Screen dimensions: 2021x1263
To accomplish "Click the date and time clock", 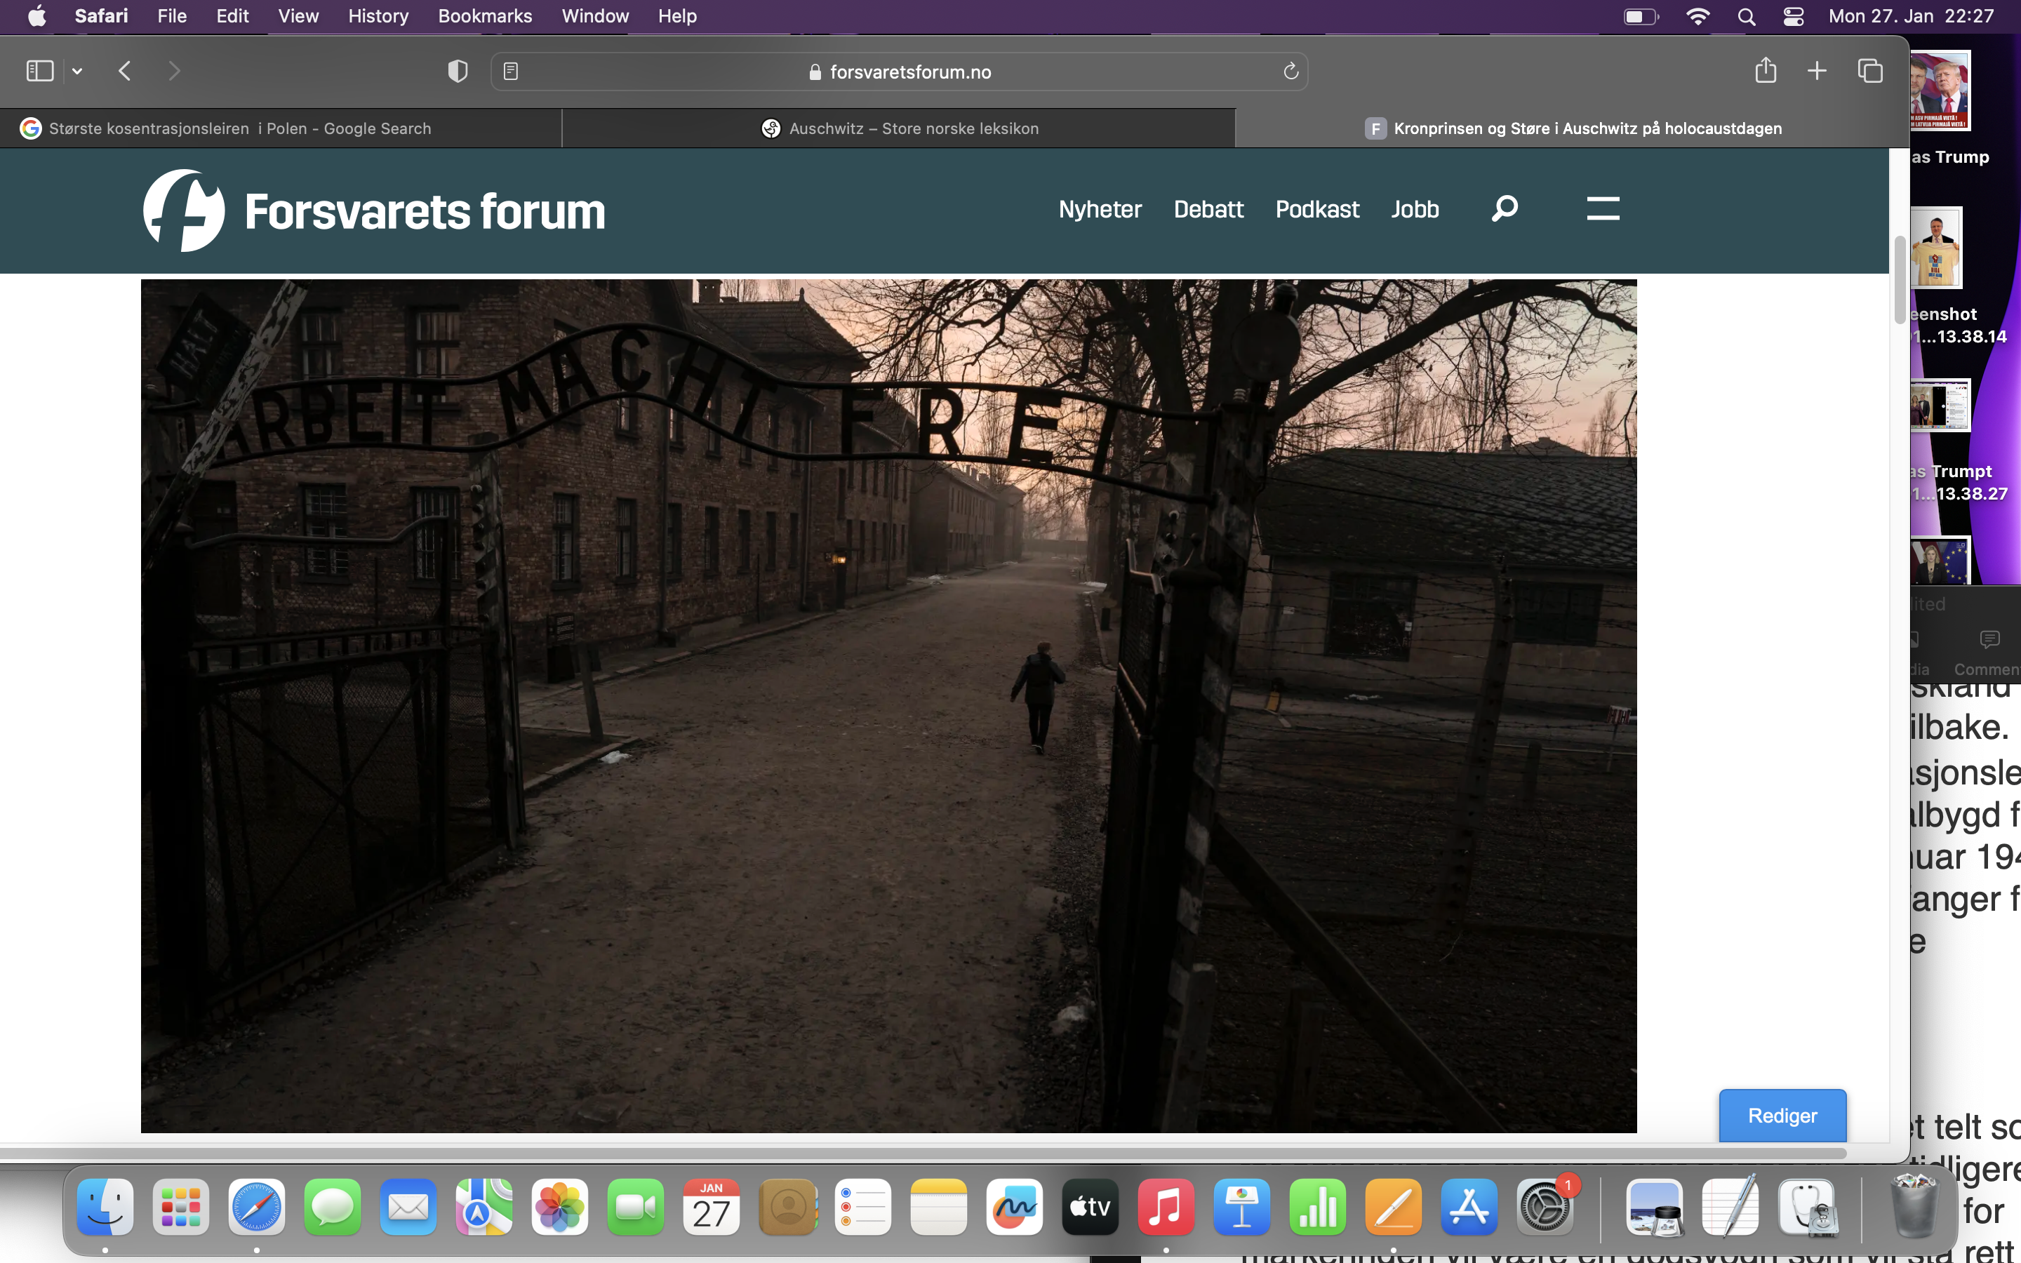I will 1911,16.
